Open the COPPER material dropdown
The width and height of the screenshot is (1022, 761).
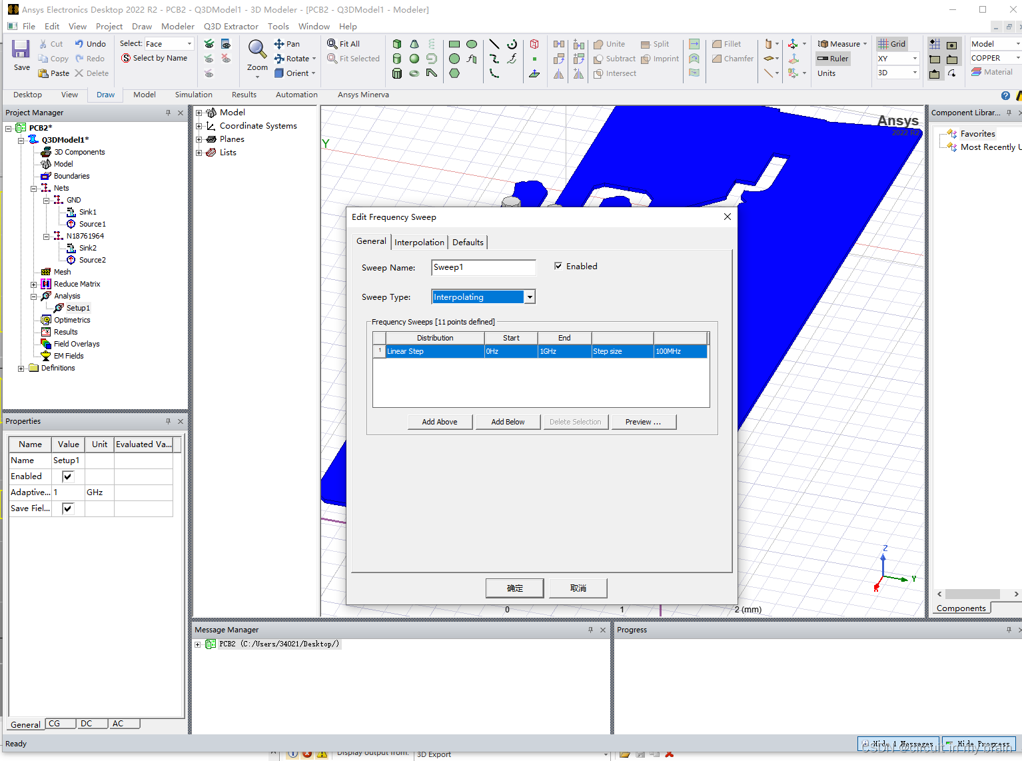[x=1017, y=58]
